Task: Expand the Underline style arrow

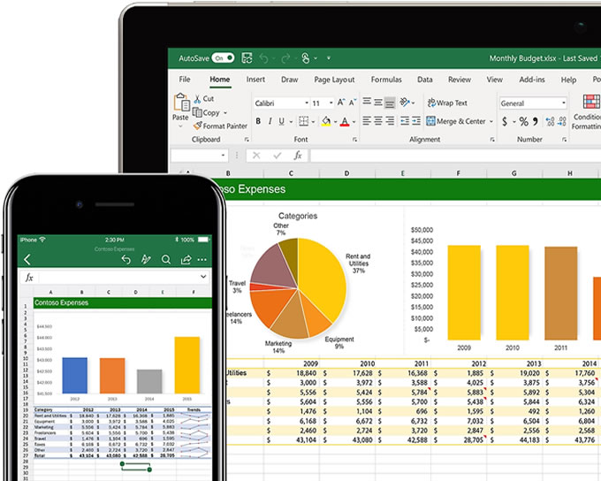Action: (x=291, y=122)
